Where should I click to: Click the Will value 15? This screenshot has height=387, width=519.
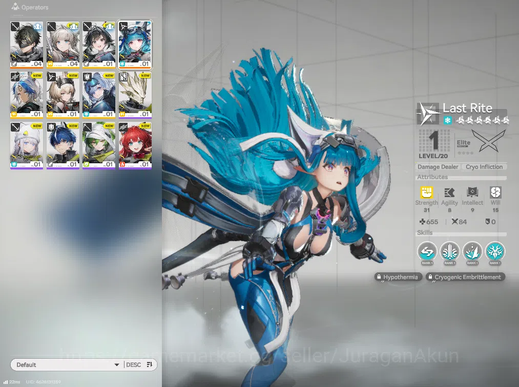pyautogui.click(x=495, y=210)
